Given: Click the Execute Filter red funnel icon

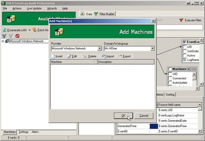Looking at the screenshot, I should [181, 20].
